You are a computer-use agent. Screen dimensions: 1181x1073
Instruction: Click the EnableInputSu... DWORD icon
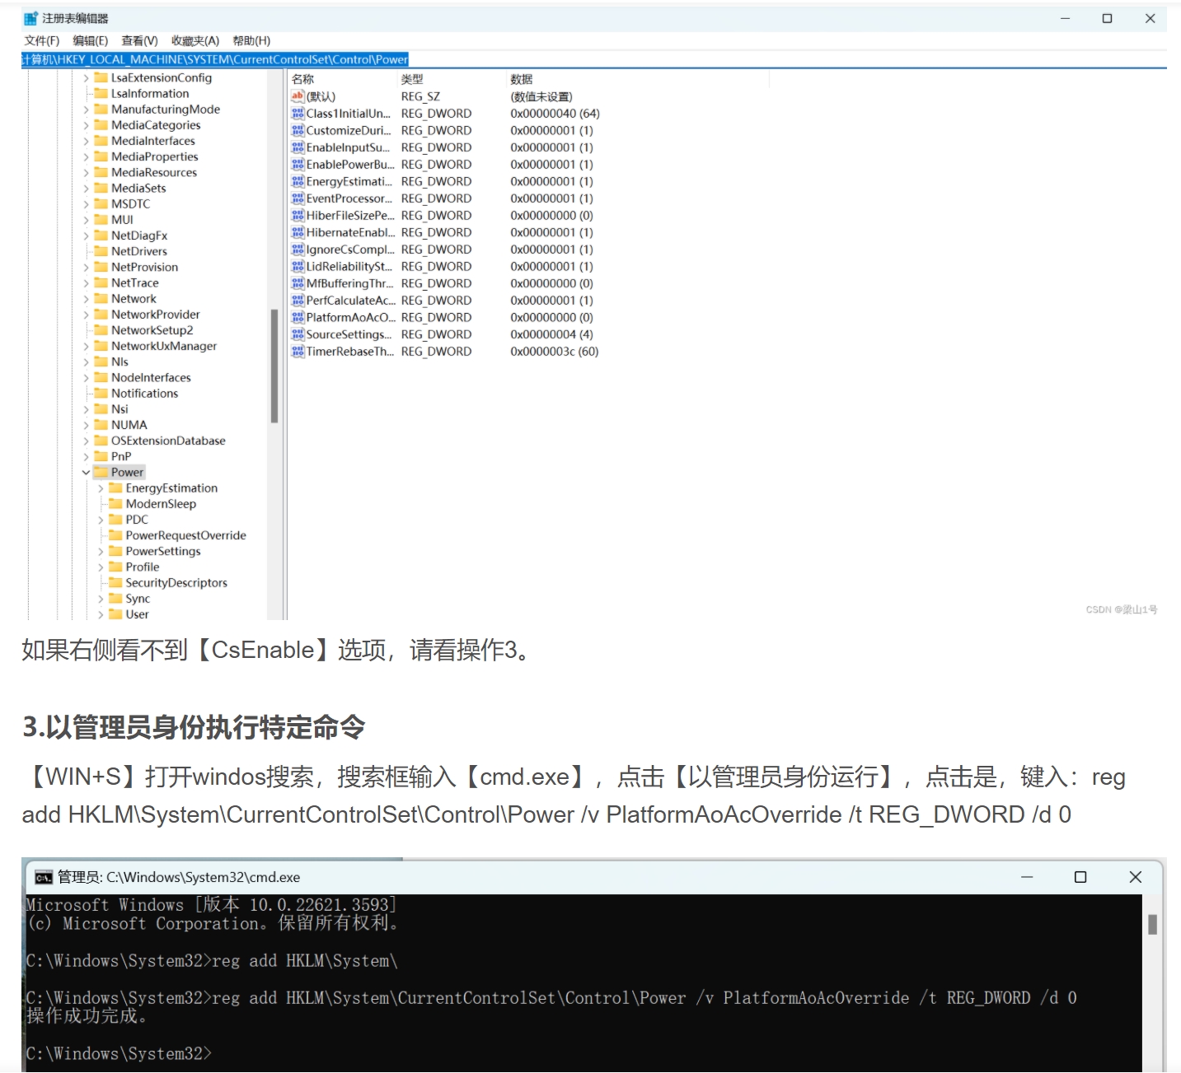pos(298,147)
